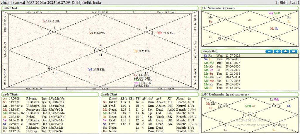
Task: Click the Vimshottari panel heading
Action: [x=211, y=51]
